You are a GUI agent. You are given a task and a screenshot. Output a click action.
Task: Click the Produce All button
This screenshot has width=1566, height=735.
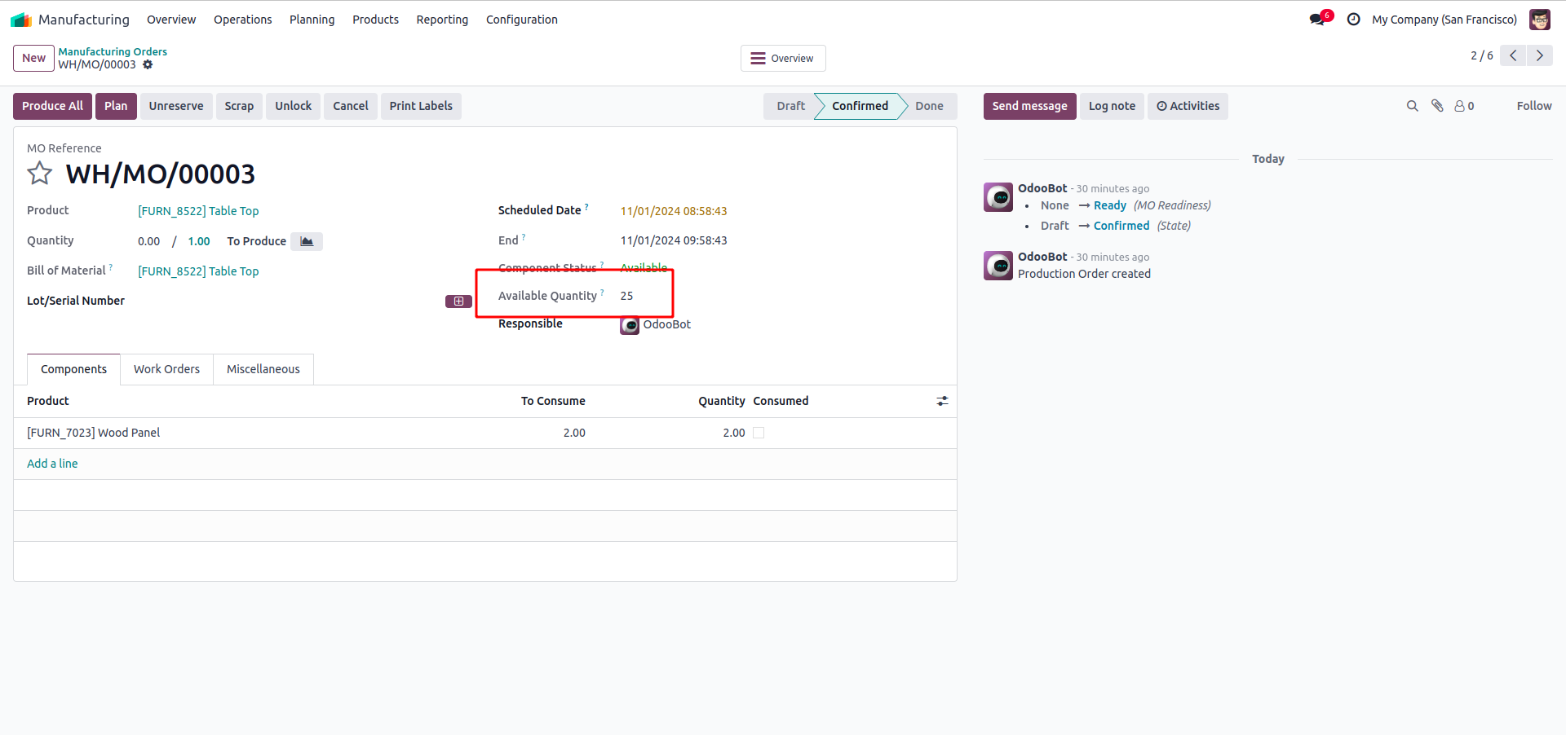click(52, 106)
